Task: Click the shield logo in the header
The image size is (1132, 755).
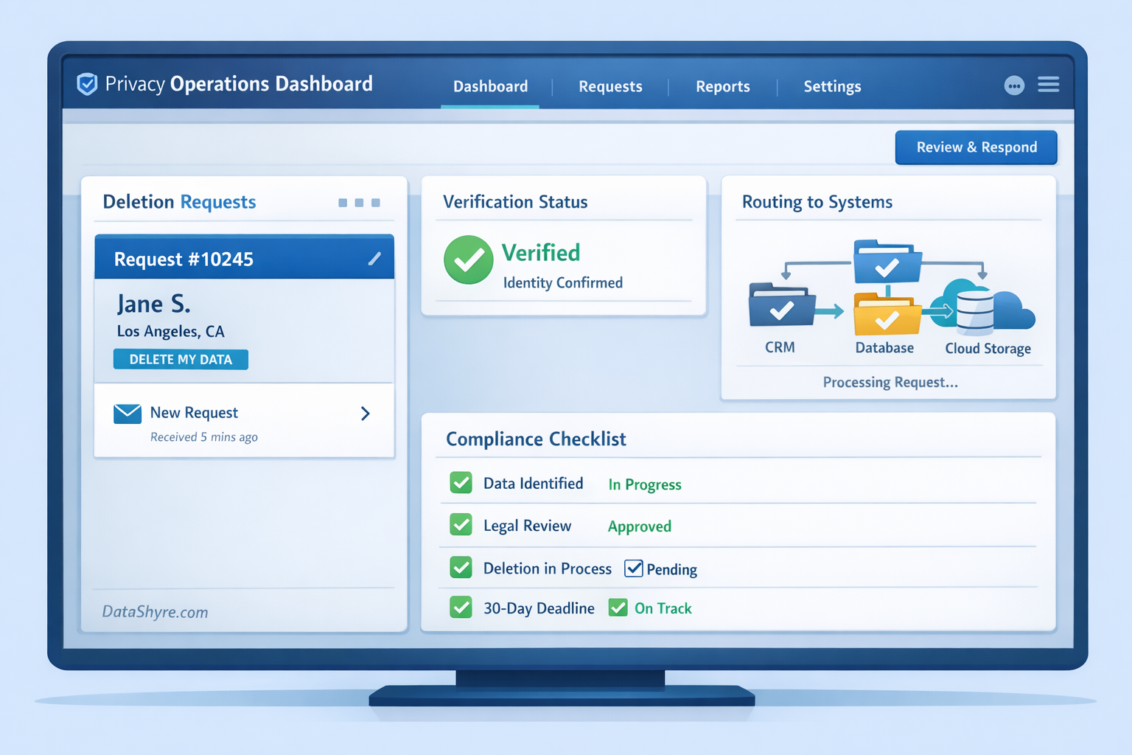Action: (x=87, y=84)
